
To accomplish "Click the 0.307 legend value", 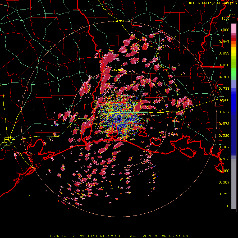I will [224, 182].
